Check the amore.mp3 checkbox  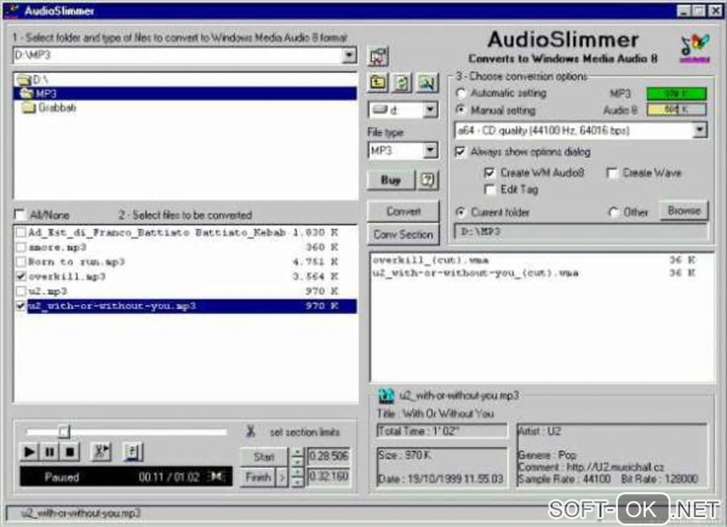click(21, 247)
